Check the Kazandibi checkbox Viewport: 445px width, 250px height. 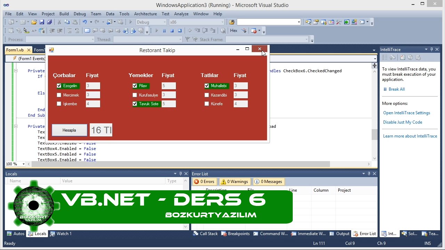click(207, 95)
